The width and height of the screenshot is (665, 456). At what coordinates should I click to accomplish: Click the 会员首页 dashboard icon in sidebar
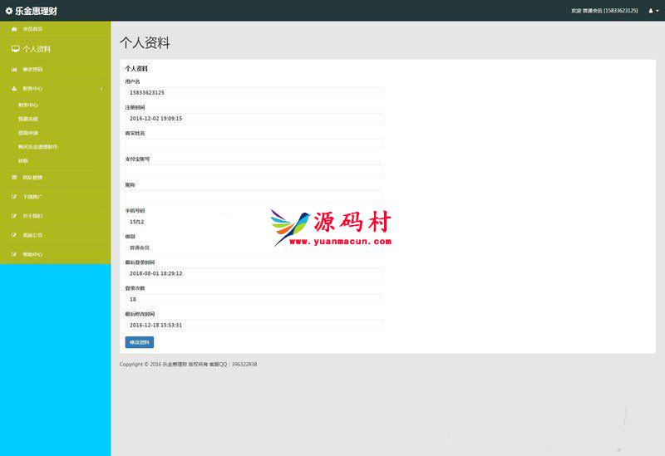(14, 29)
